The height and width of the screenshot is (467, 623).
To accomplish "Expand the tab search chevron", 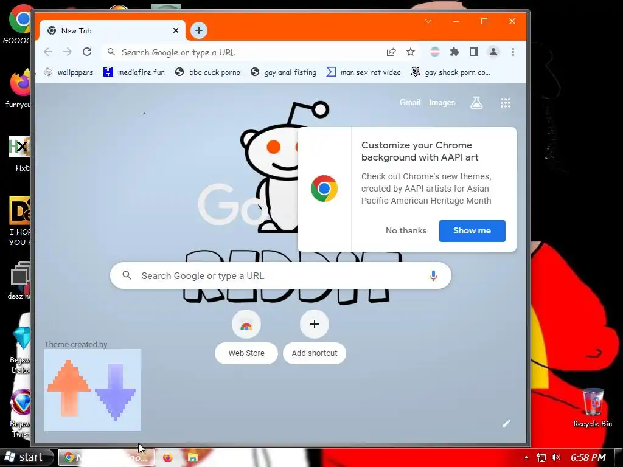I will pyautogui.click(x=428, y=21).
